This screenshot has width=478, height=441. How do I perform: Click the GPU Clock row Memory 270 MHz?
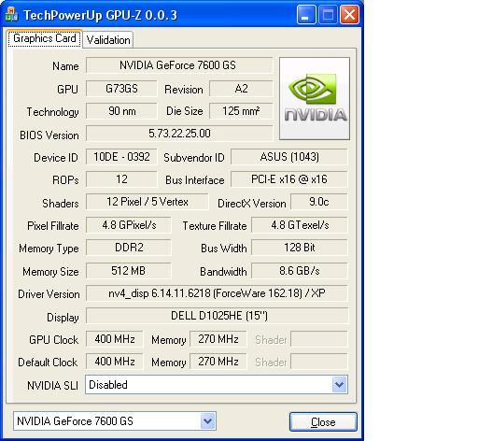pyautogui.click(x=218, y=339)
